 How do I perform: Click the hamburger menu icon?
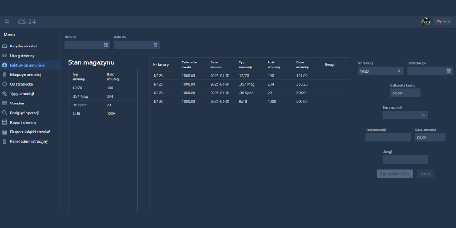pyautogui.click(x=7, y=21)
